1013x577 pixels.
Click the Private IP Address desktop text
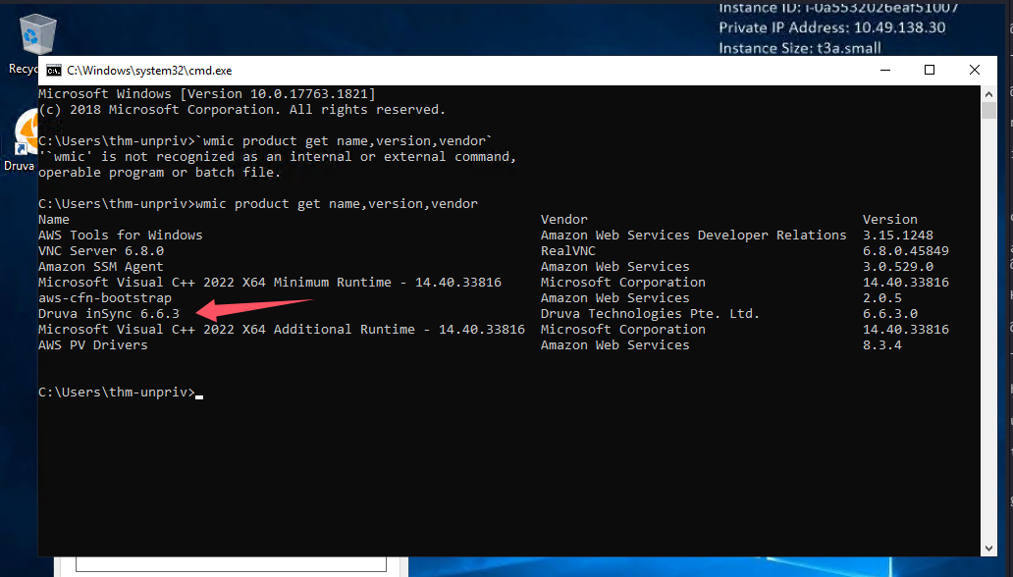[x=831, y=27]
